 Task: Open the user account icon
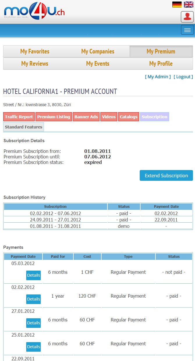pos(187,17)
